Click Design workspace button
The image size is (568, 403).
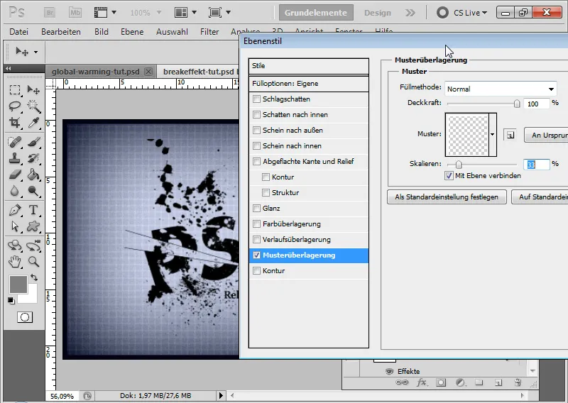pos(378,13)
